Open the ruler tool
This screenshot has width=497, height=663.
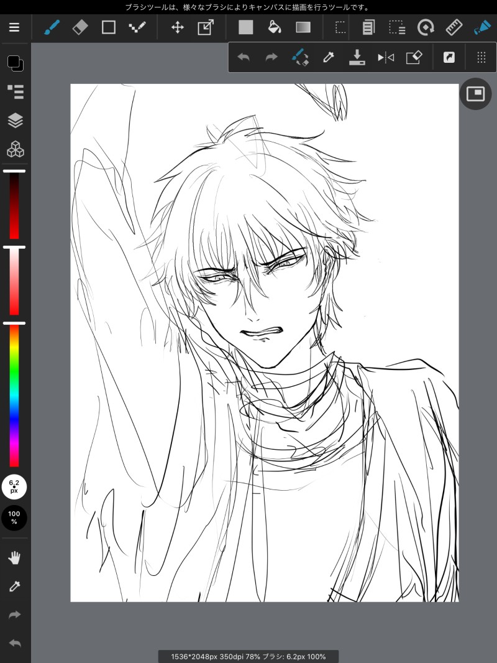coord(454,28)
